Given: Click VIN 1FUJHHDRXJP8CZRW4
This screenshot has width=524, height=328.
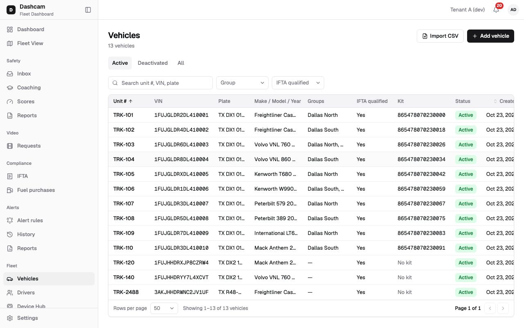Looking at the screenshot, I should pyautogui.click(x=181, y=263).
